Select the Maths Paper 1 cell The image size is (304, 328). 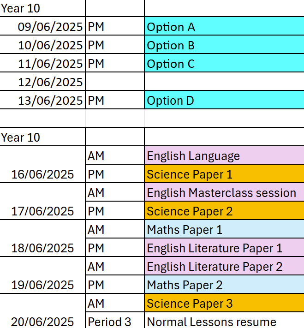(x=224, y=229)
